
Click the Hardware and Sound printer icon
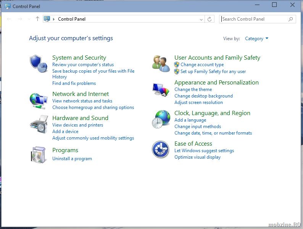point(39,124)
